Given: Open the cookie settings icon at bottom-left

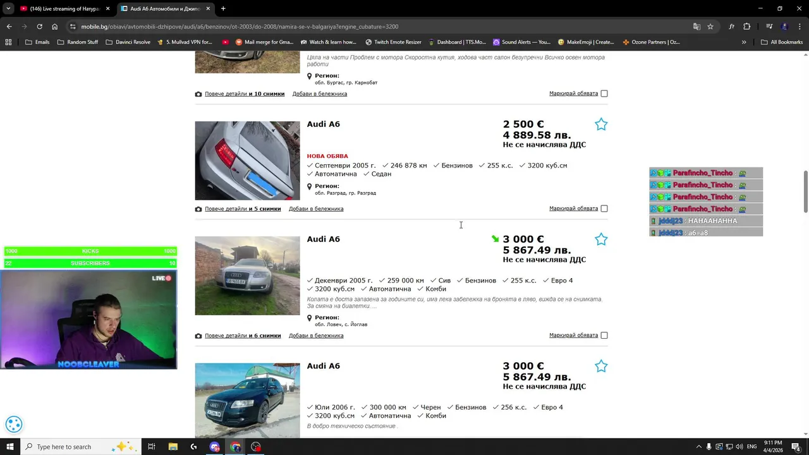Looking at the screenshot, I should point(14,425).
